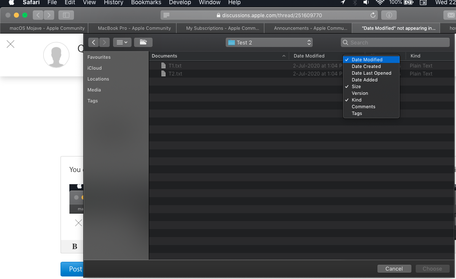Switch to MacBook Pro - Apple Community tab
456x279 pixels.
pos(132,28)
